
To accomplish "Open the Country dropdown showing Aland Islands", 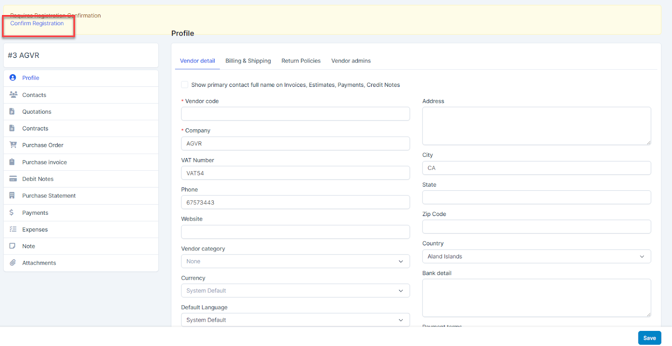I will (536, 256).
